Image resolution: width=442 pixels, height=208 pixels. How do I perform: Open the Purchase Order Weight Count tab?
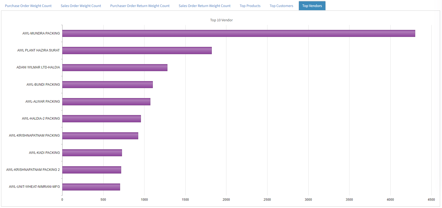28,6
